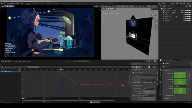Viewport: 192px width, 108px height.
Task: Click the zoom magnifier gizmo in the 3D viewport
Action: pyautogui.click(x=156, y=21)
